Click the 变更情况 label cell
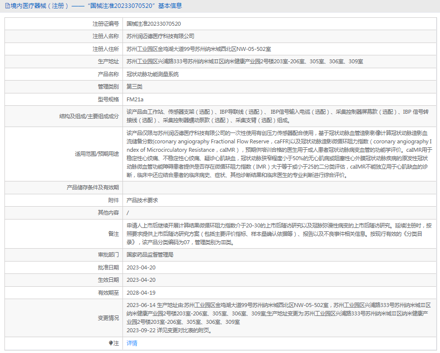This screenshot has height=353, width=440. [x=108, y=318]
